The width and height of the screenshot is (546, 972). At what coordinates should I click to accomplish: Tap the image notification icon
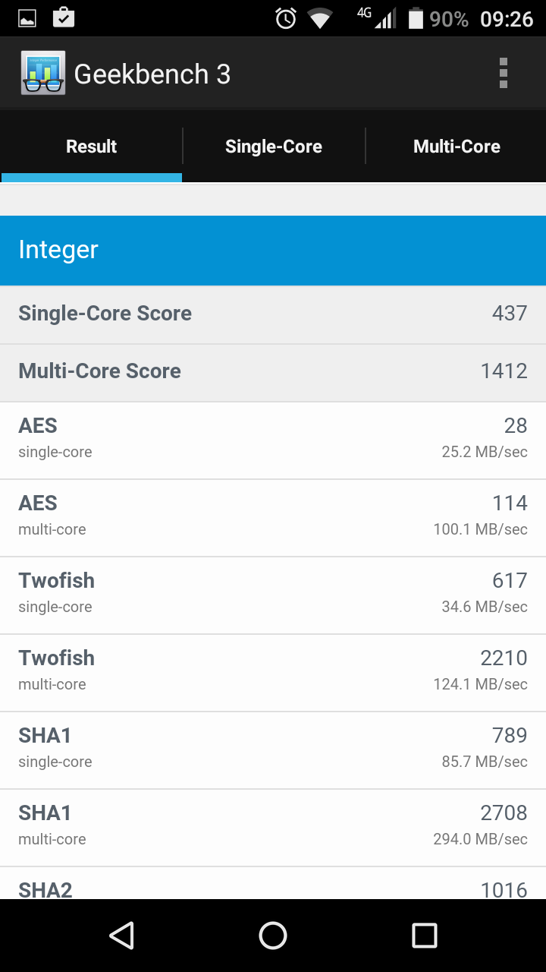click(x=27, y=18)
